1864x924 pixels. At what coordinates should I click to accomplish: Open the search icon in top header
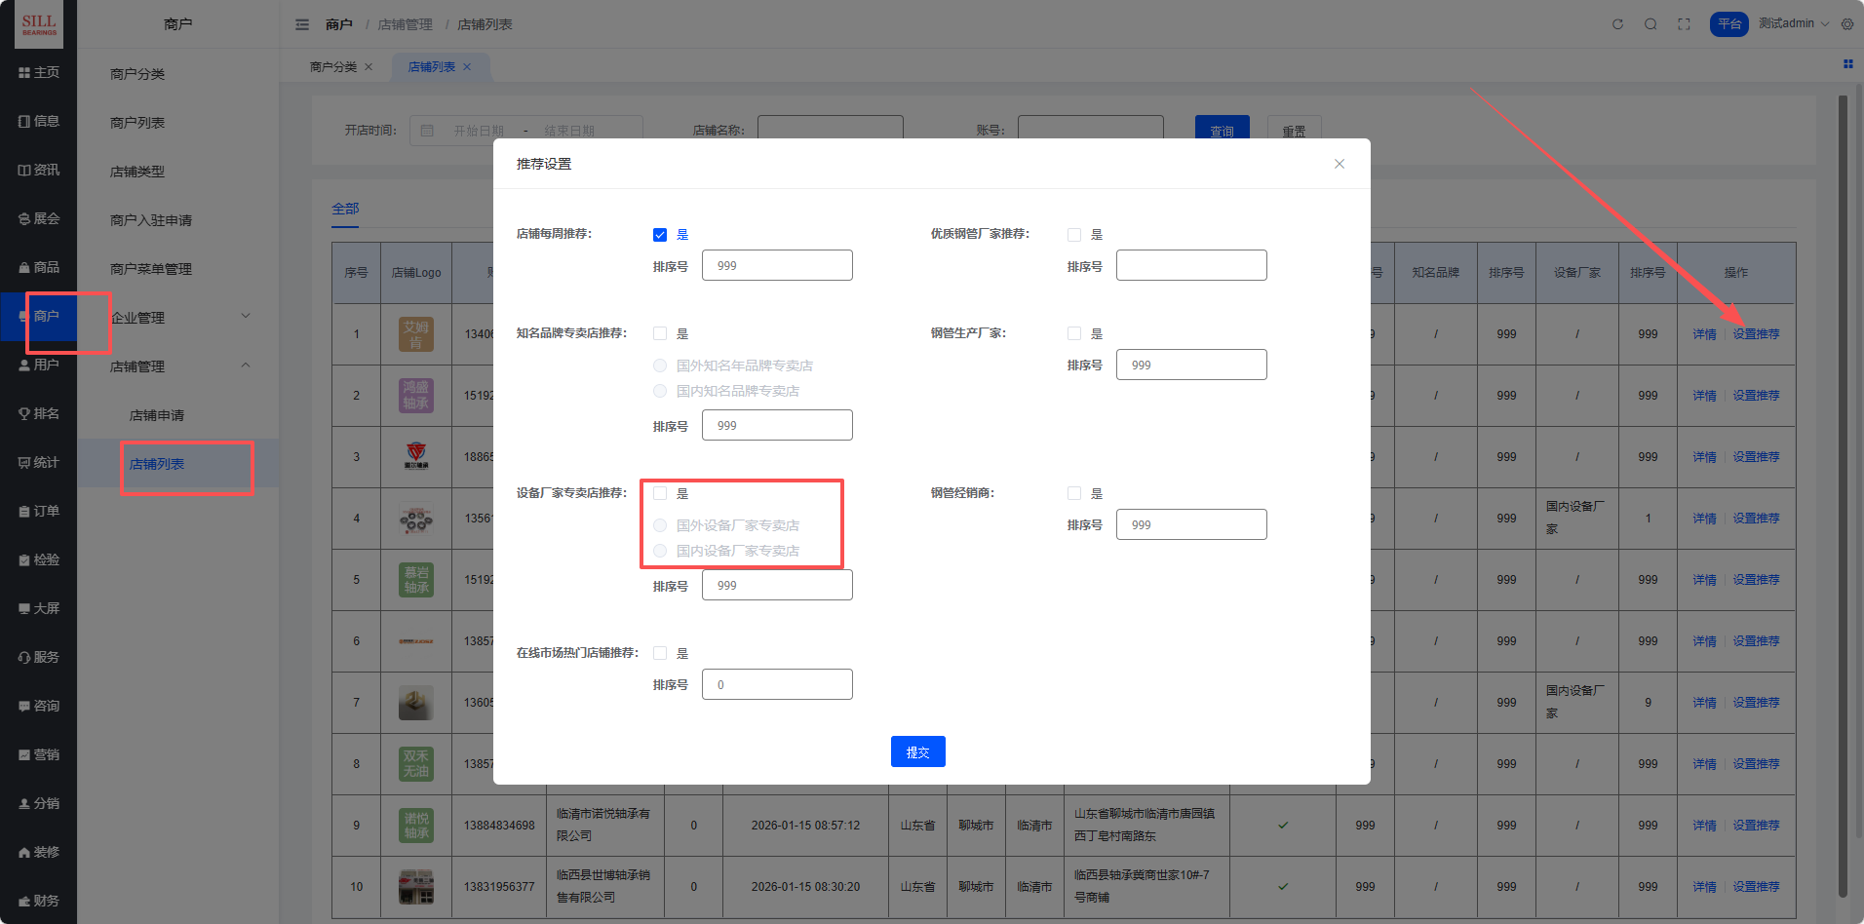[x=1650, y=24]
